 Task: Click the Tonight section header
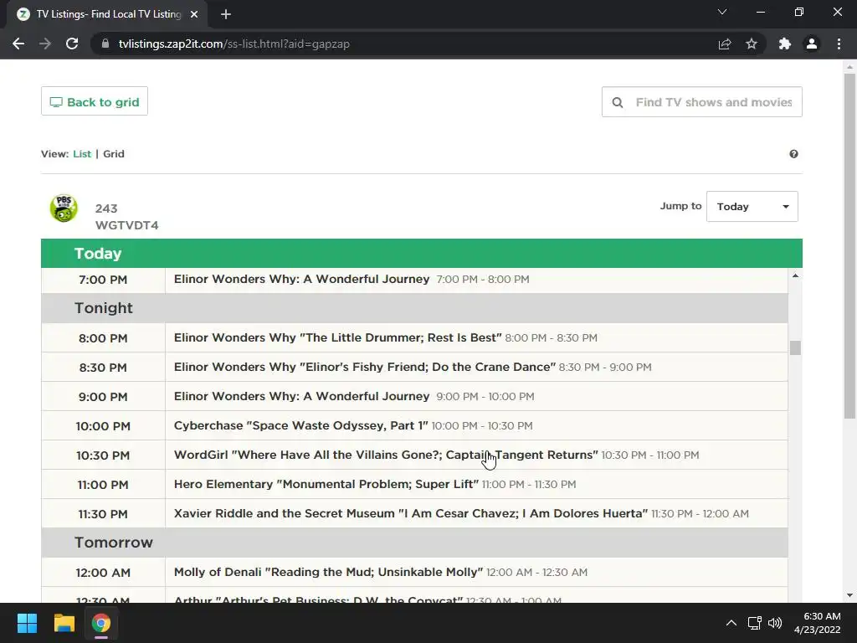tap(414, 308)
